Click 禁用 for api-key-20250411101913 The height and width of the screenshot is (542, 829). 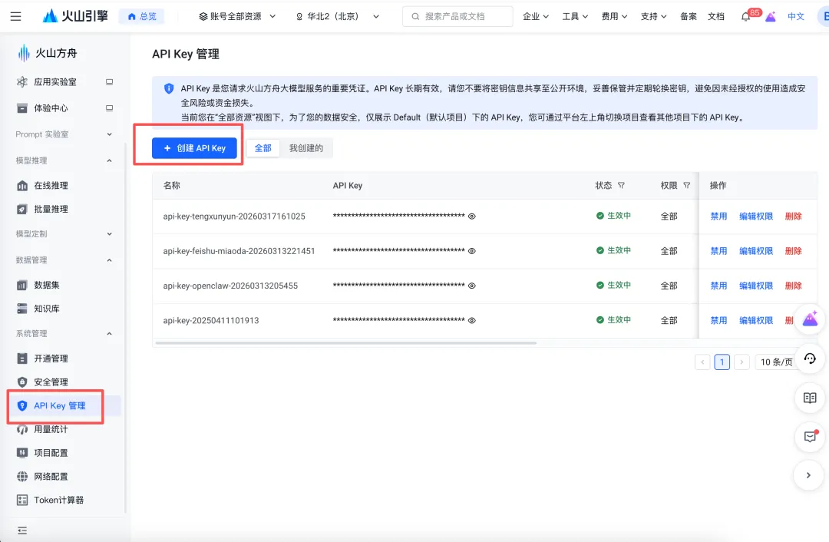718,320
